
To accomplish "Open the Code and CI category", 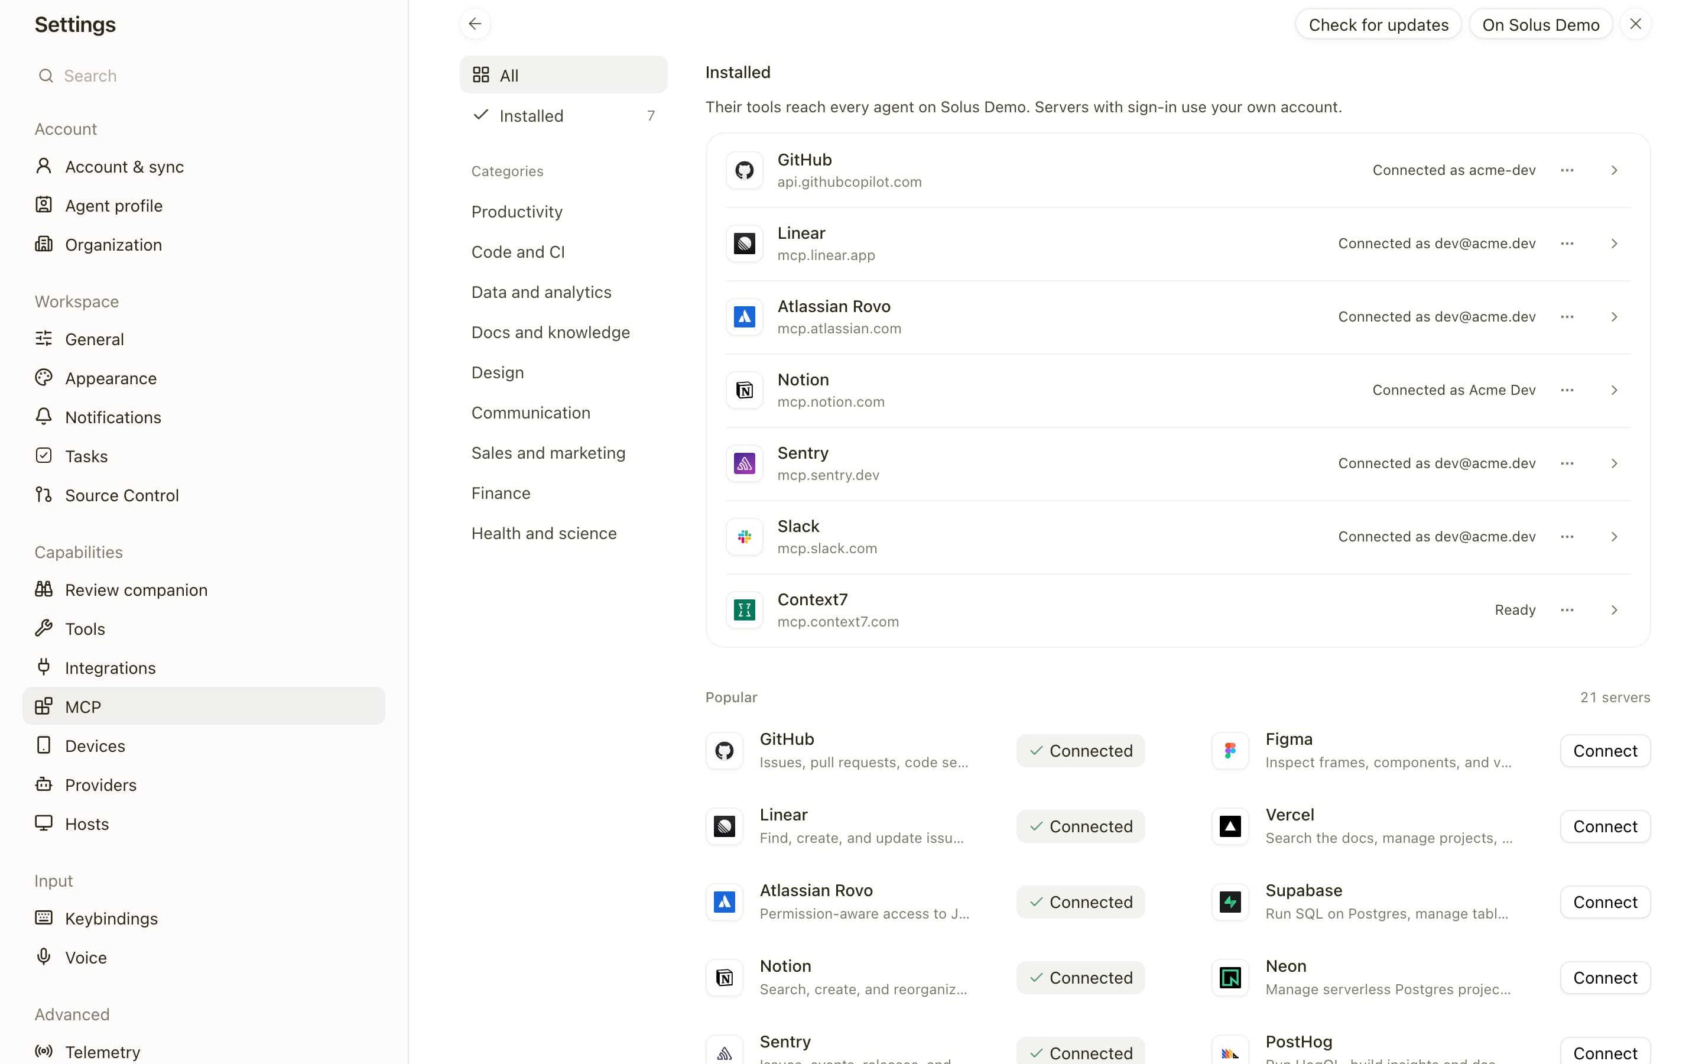I will [563, 252].
